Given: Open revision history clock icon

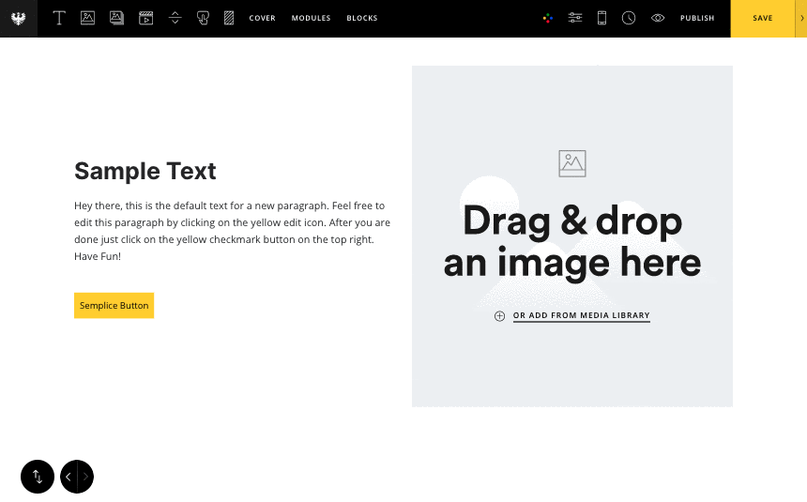Looking at the screenshot, I should pos(629,18).
